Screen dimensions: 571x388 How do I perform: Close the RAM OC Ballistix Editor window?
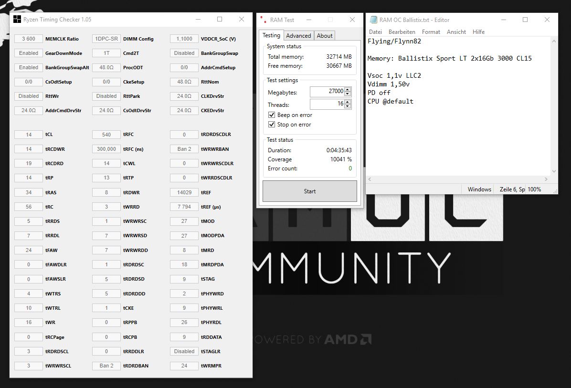[x=547, y=20]
